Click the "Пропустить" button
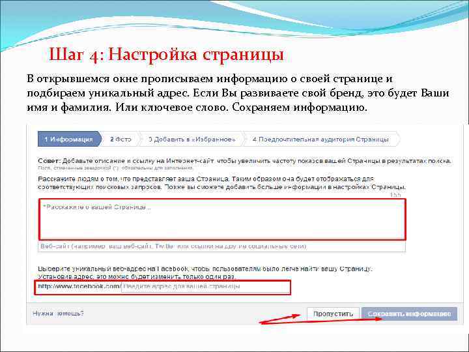 tap(333, 314)
